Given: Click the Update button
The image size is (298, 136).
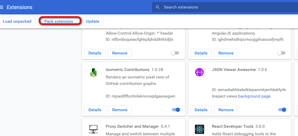Looking at the screenshot, I should (93, 21).
